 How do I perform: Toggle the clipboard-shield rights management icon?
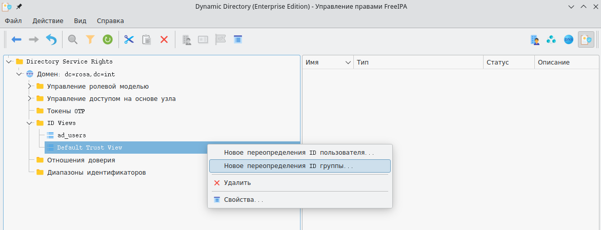(x=586, y=39)
